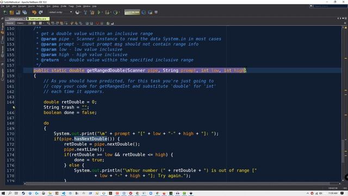Click the New Project toolbar icon
The height and width of the screenshot is (196, 348).
coord(11,12)
